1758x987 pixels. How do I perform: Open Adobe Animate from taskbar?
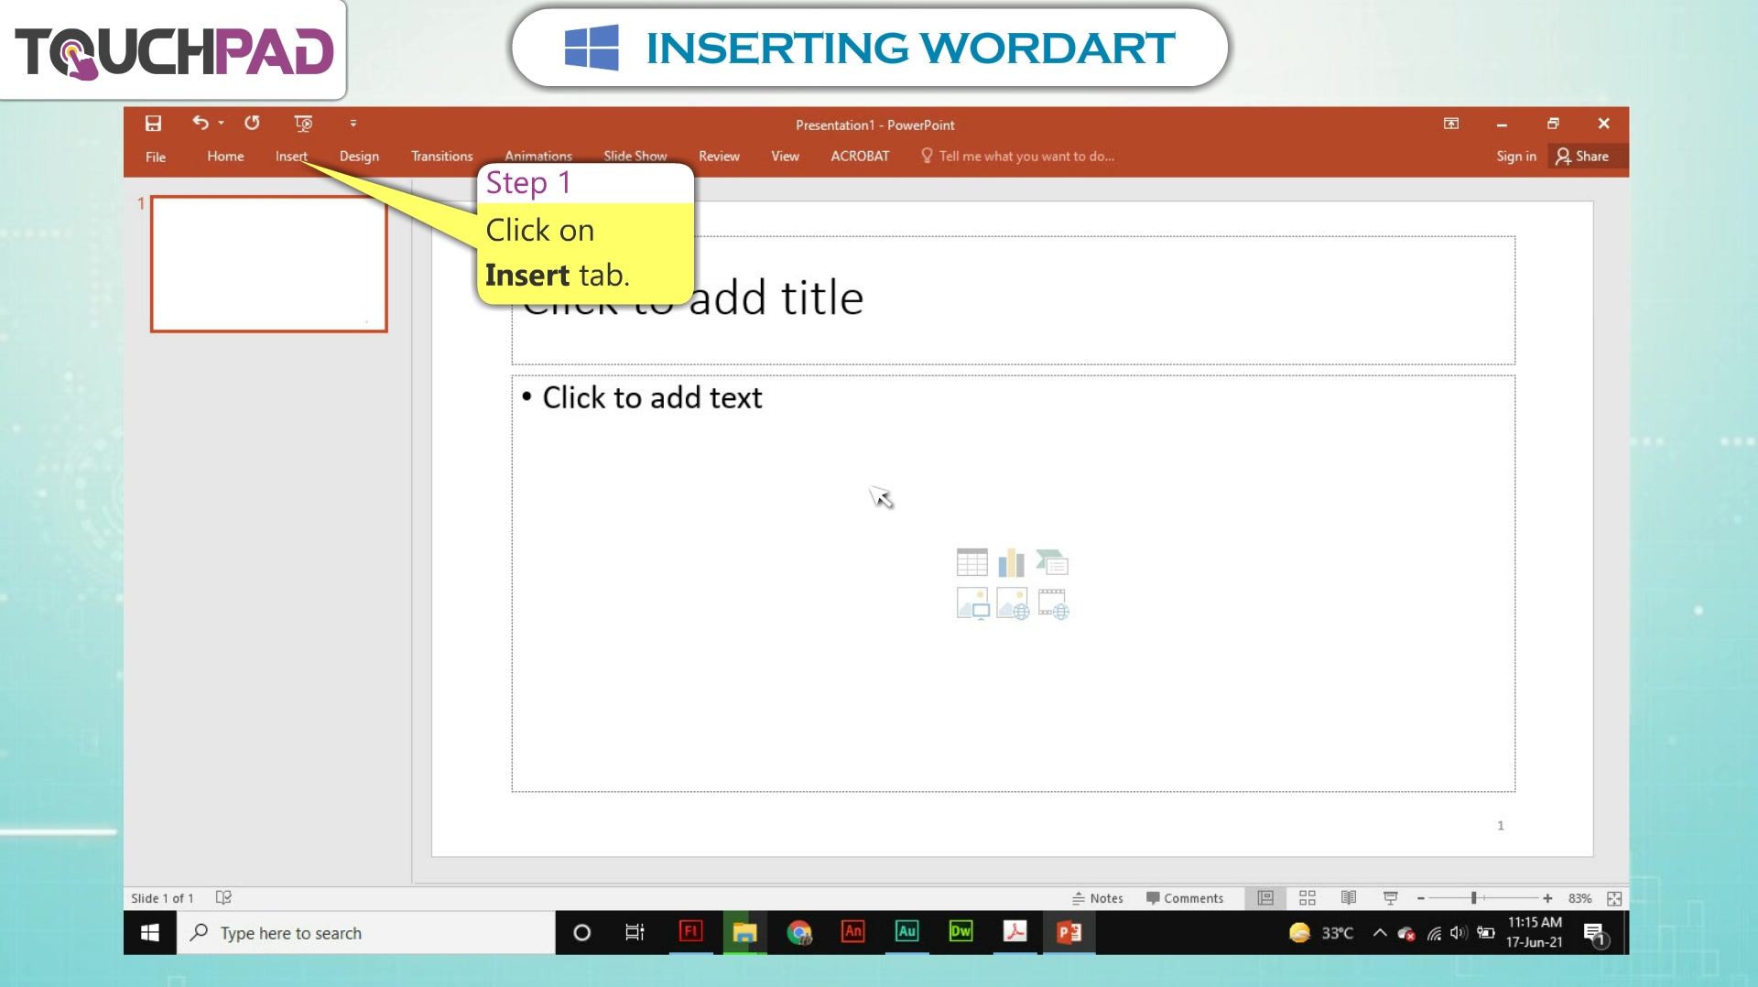pyautogui.click(x=852, y=932)
